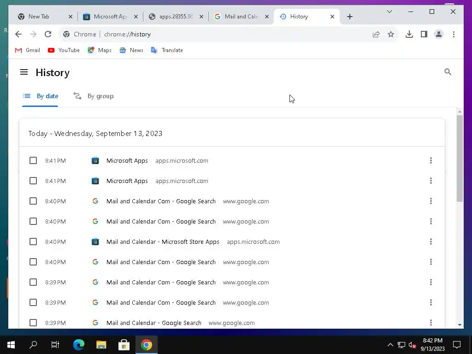Reload the History page
Viewport: 472px width, 354px height.
[48, 34]
